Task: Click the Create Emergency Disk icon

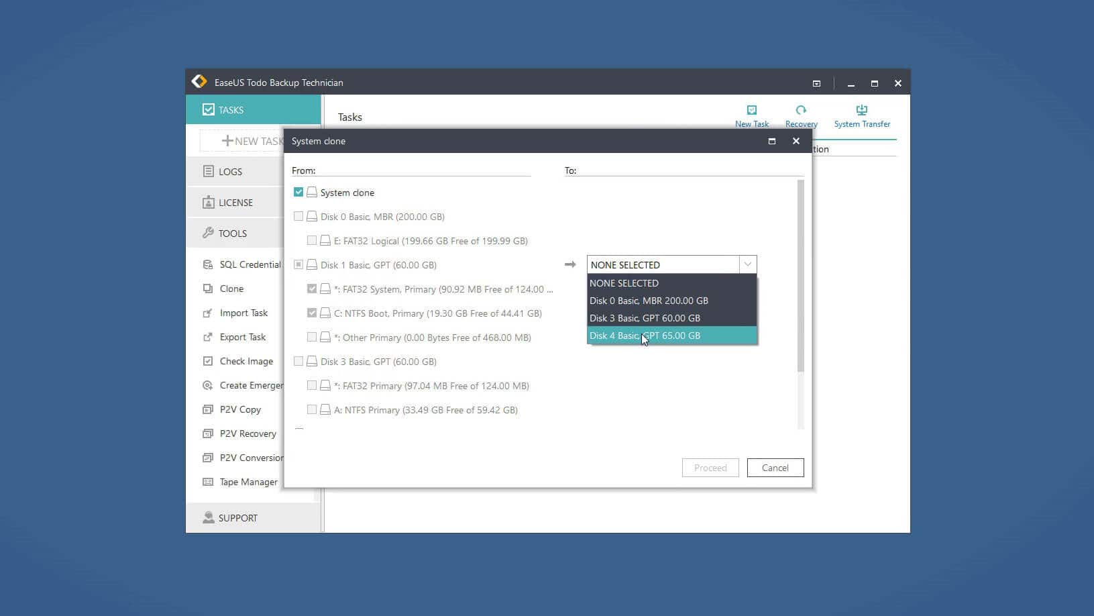Action: click(x=208, y=385)
